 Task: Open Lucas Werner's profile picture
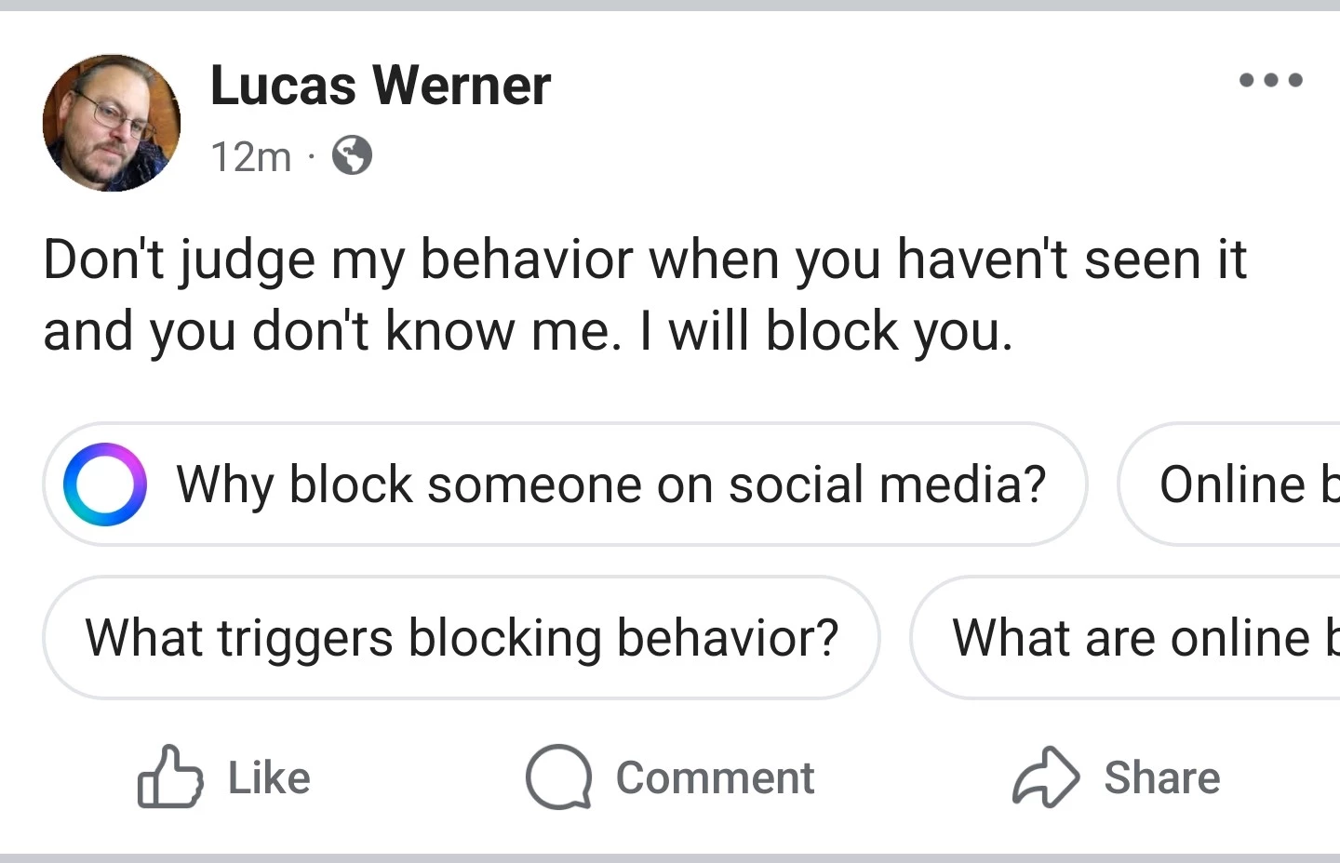[x=112, y=123]
